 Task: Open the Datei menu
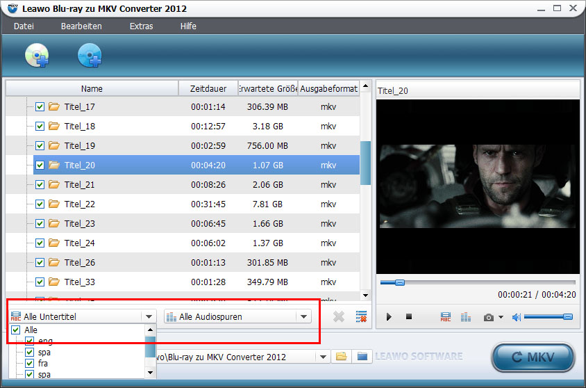(23, 26)
